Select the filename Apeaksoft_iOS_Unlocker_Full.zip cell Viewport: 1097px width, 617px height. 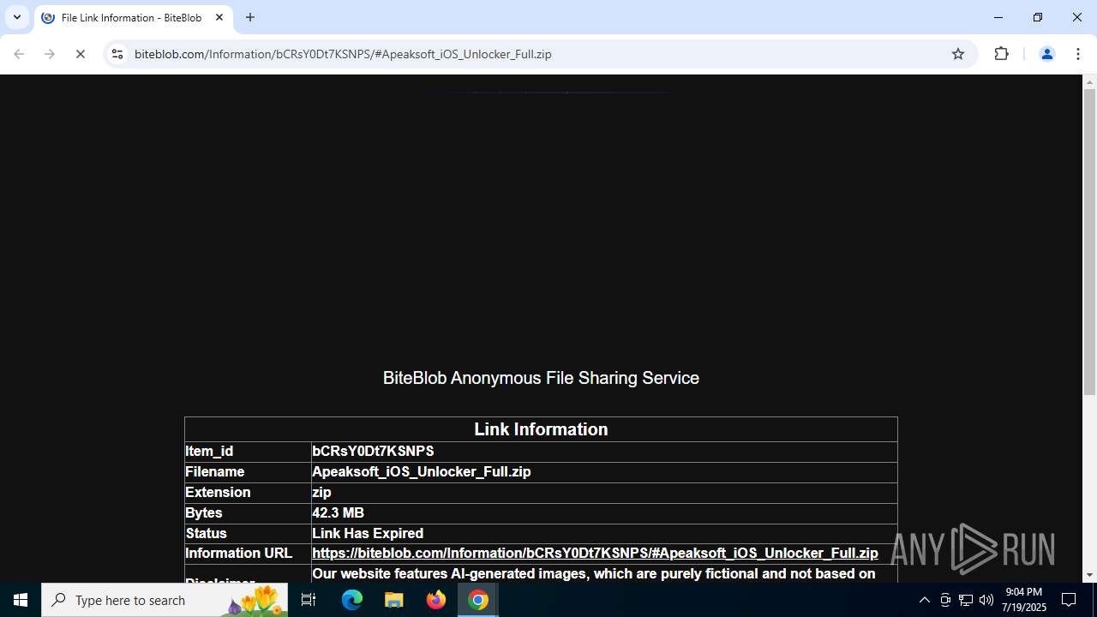click(x=604, y=472)
